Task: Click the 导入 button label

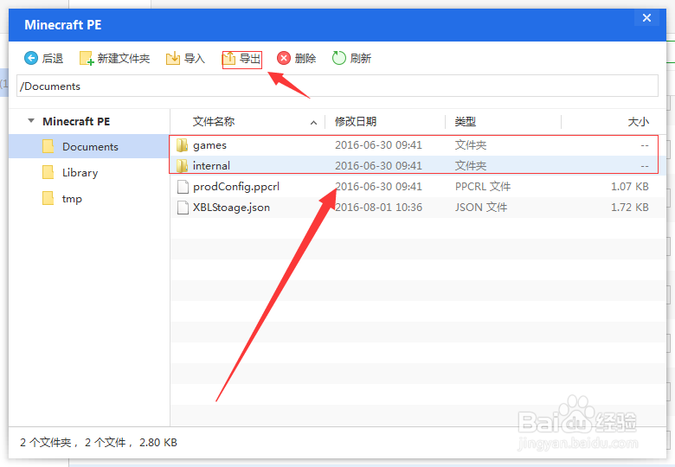Action: click(195, 59)
